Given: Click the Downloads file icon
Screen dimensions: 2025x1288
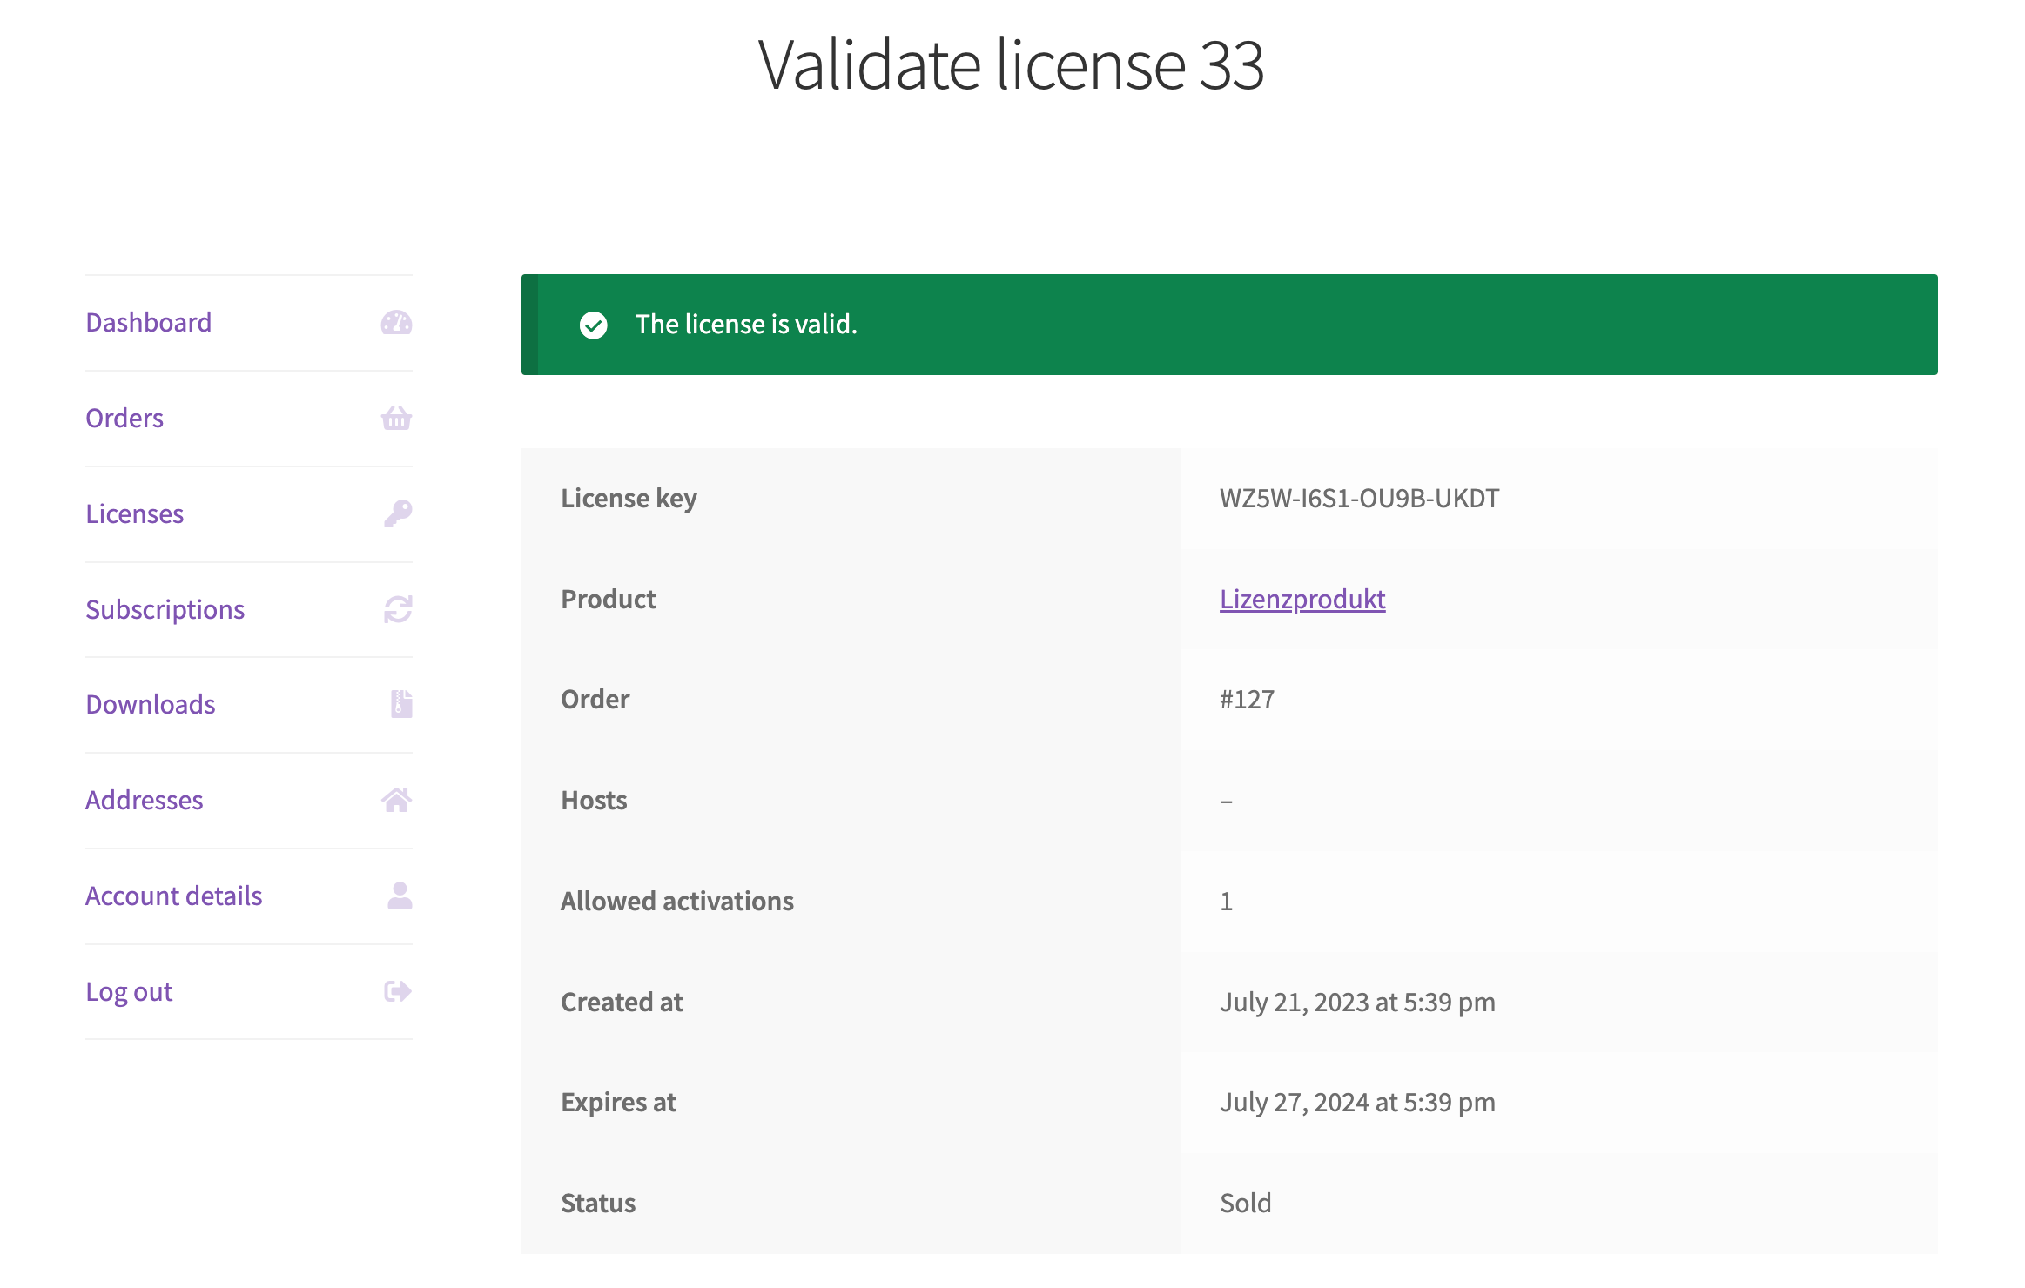Looking at the screenshot, I should (401, 704).
